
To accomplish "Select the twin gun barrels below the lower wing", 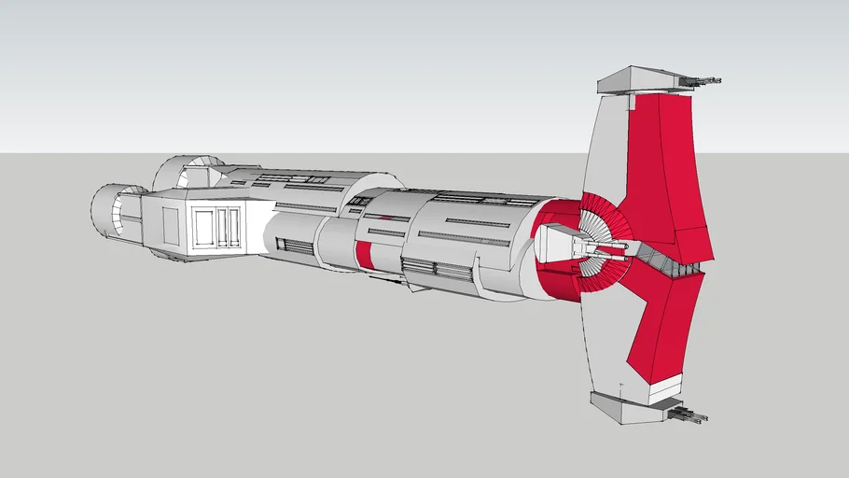I will [x=686, y=412].
